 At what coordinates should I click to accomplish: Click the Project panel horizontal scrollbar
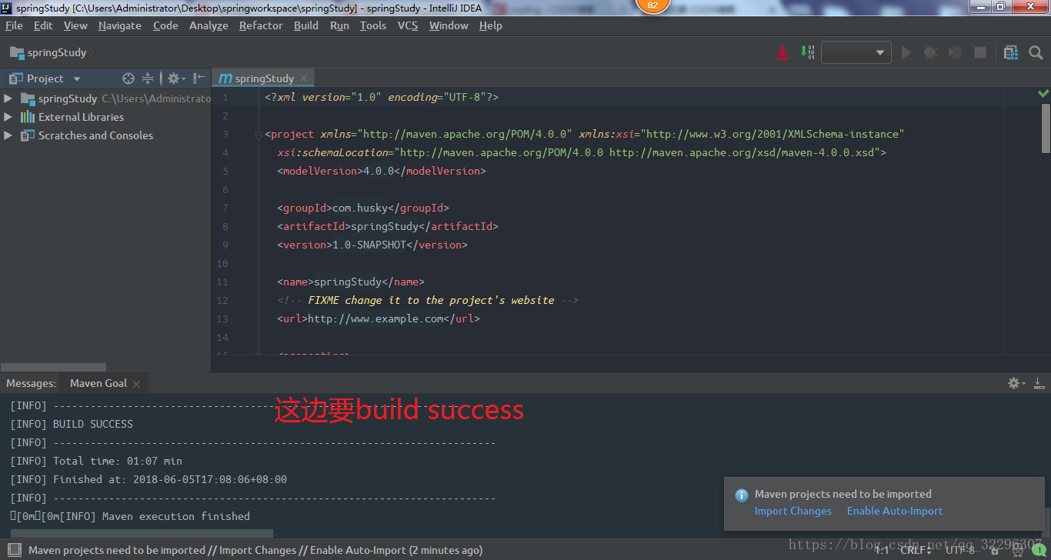53,367
